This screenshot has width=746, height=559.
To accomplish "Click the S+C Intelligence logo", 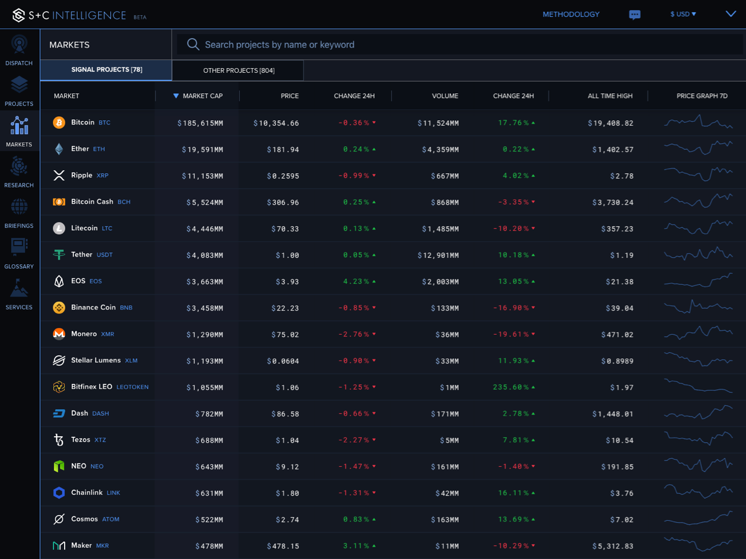I will point(79,15).
